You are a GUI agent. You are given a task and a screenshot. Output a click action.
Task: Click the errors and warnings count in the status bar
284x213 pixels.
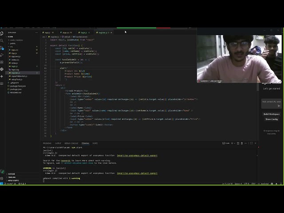point(22,184)
